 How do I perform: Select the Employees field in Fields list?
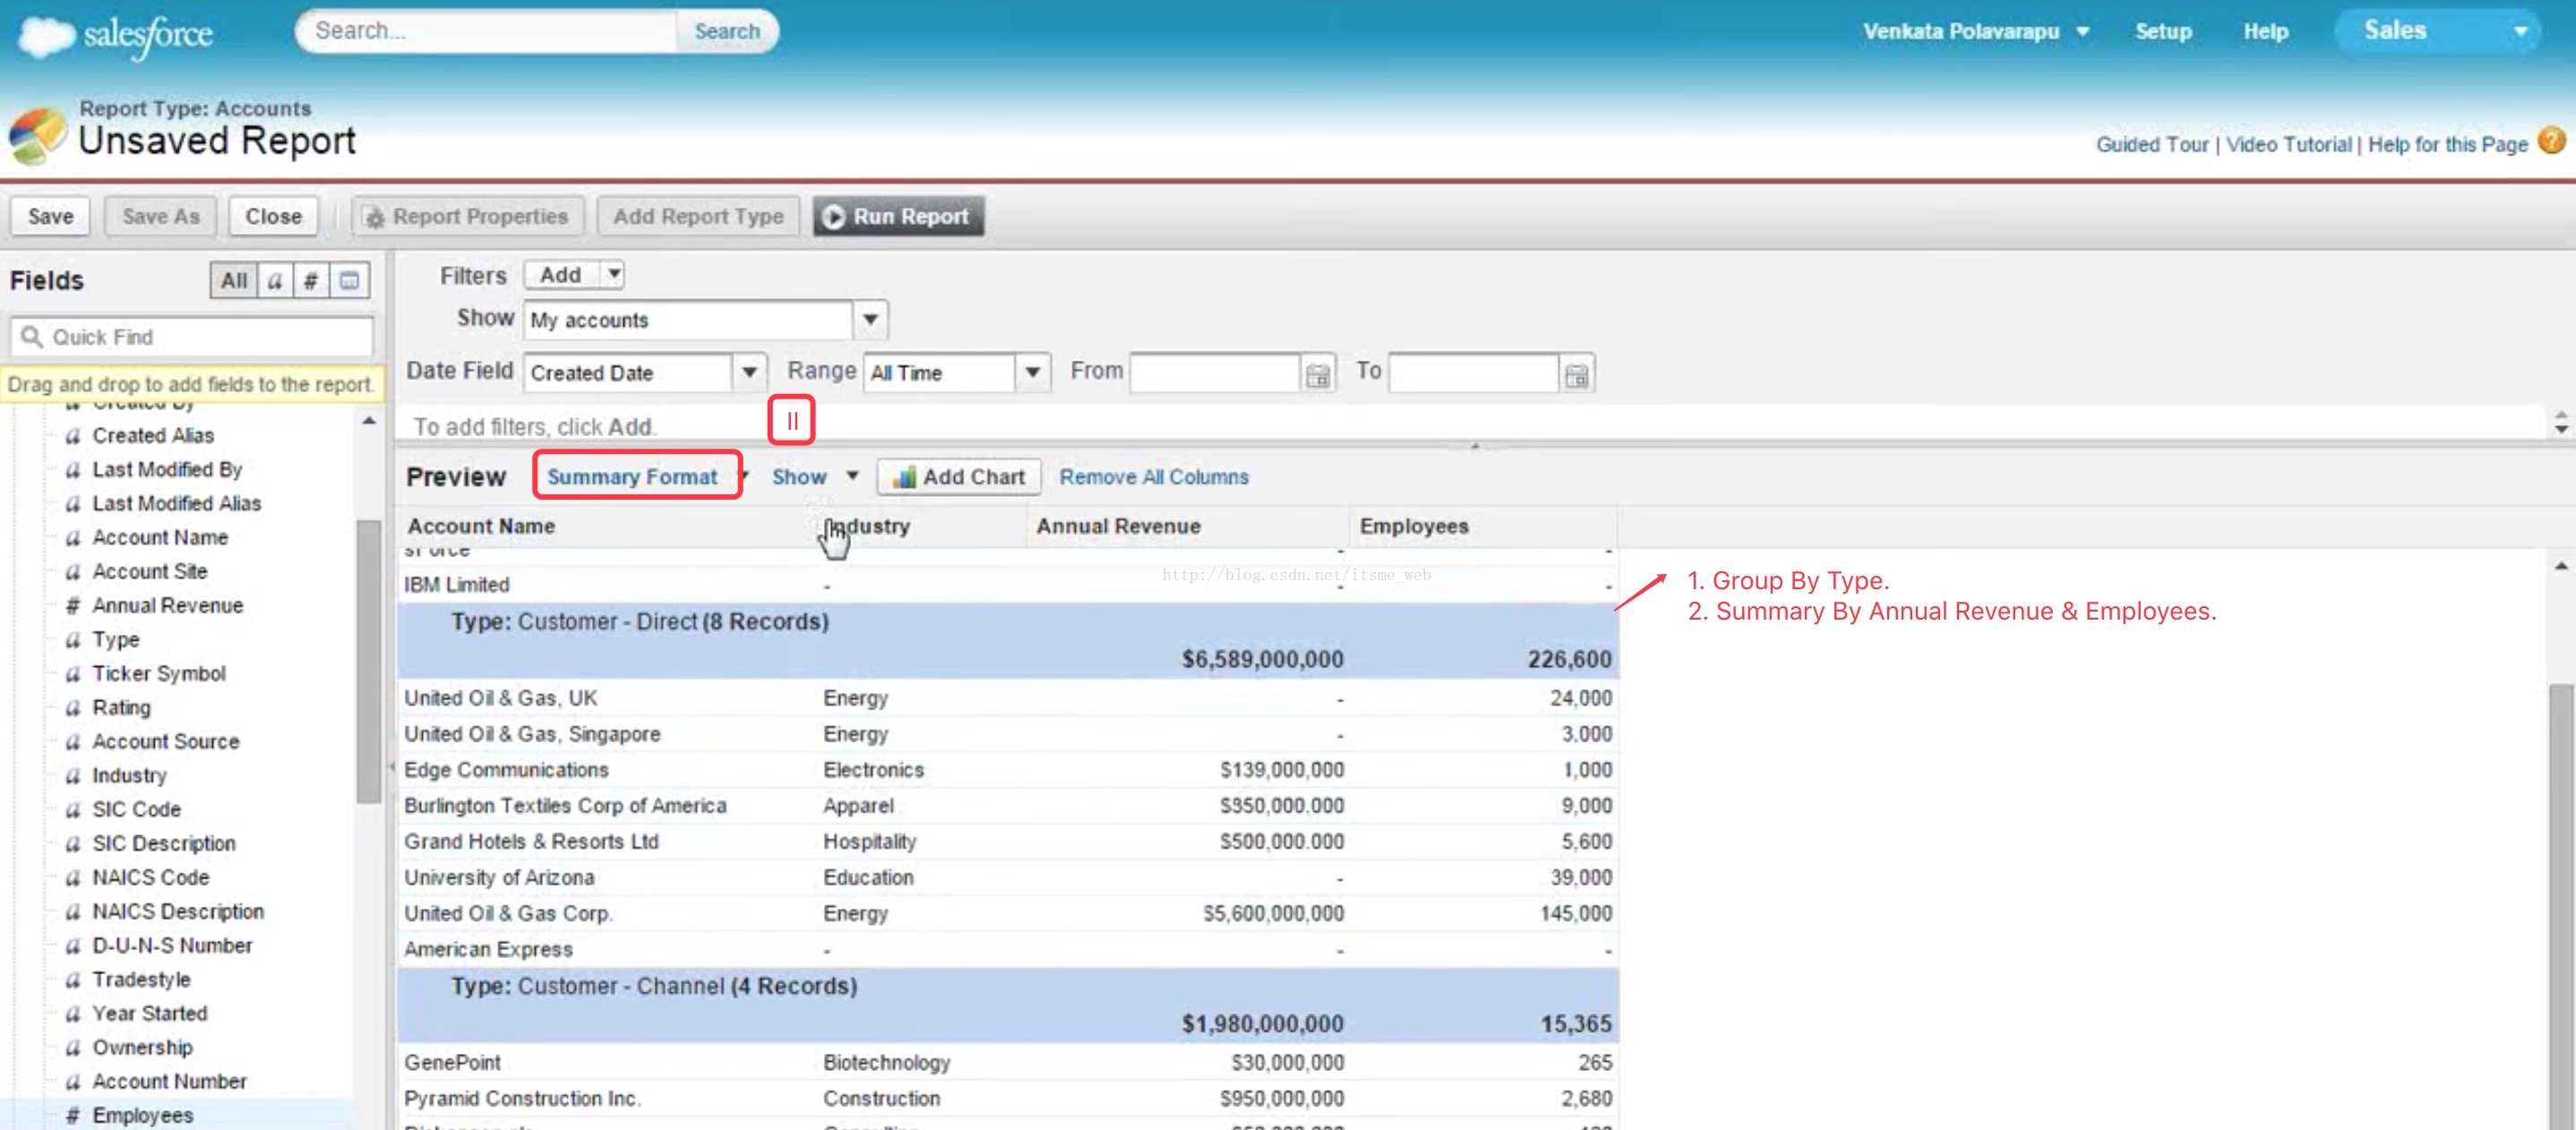[x=142, y=1116]
